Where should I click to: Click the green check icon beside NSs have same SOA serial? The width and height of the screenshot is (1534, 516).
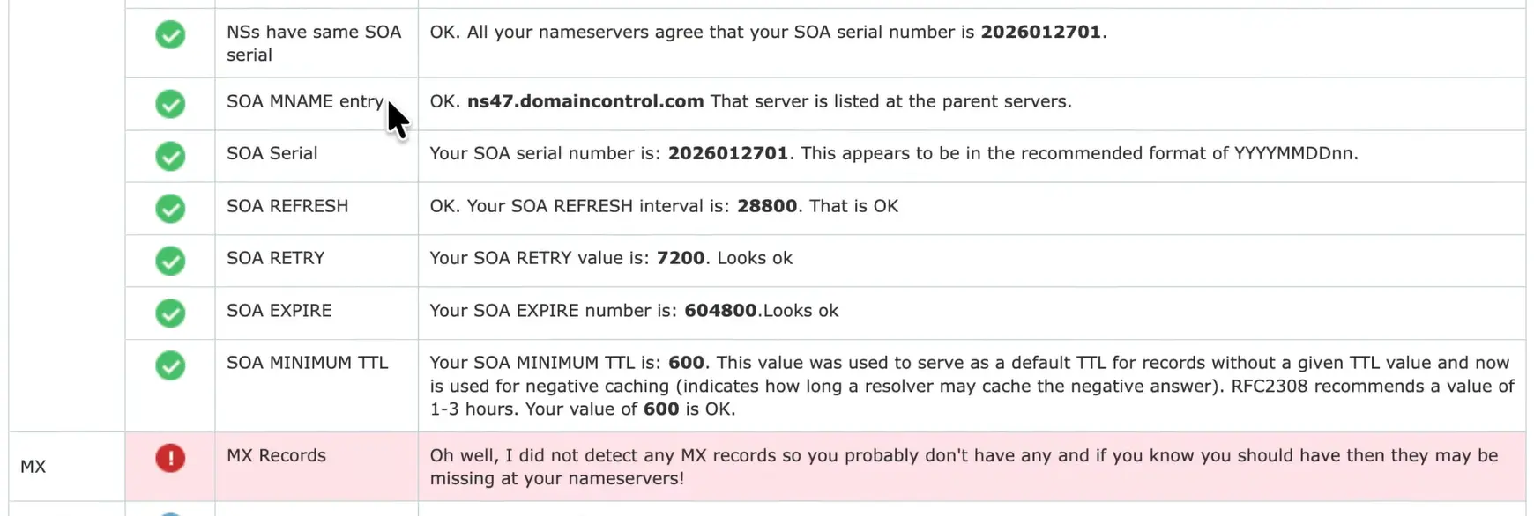click(x=169, y=33)
